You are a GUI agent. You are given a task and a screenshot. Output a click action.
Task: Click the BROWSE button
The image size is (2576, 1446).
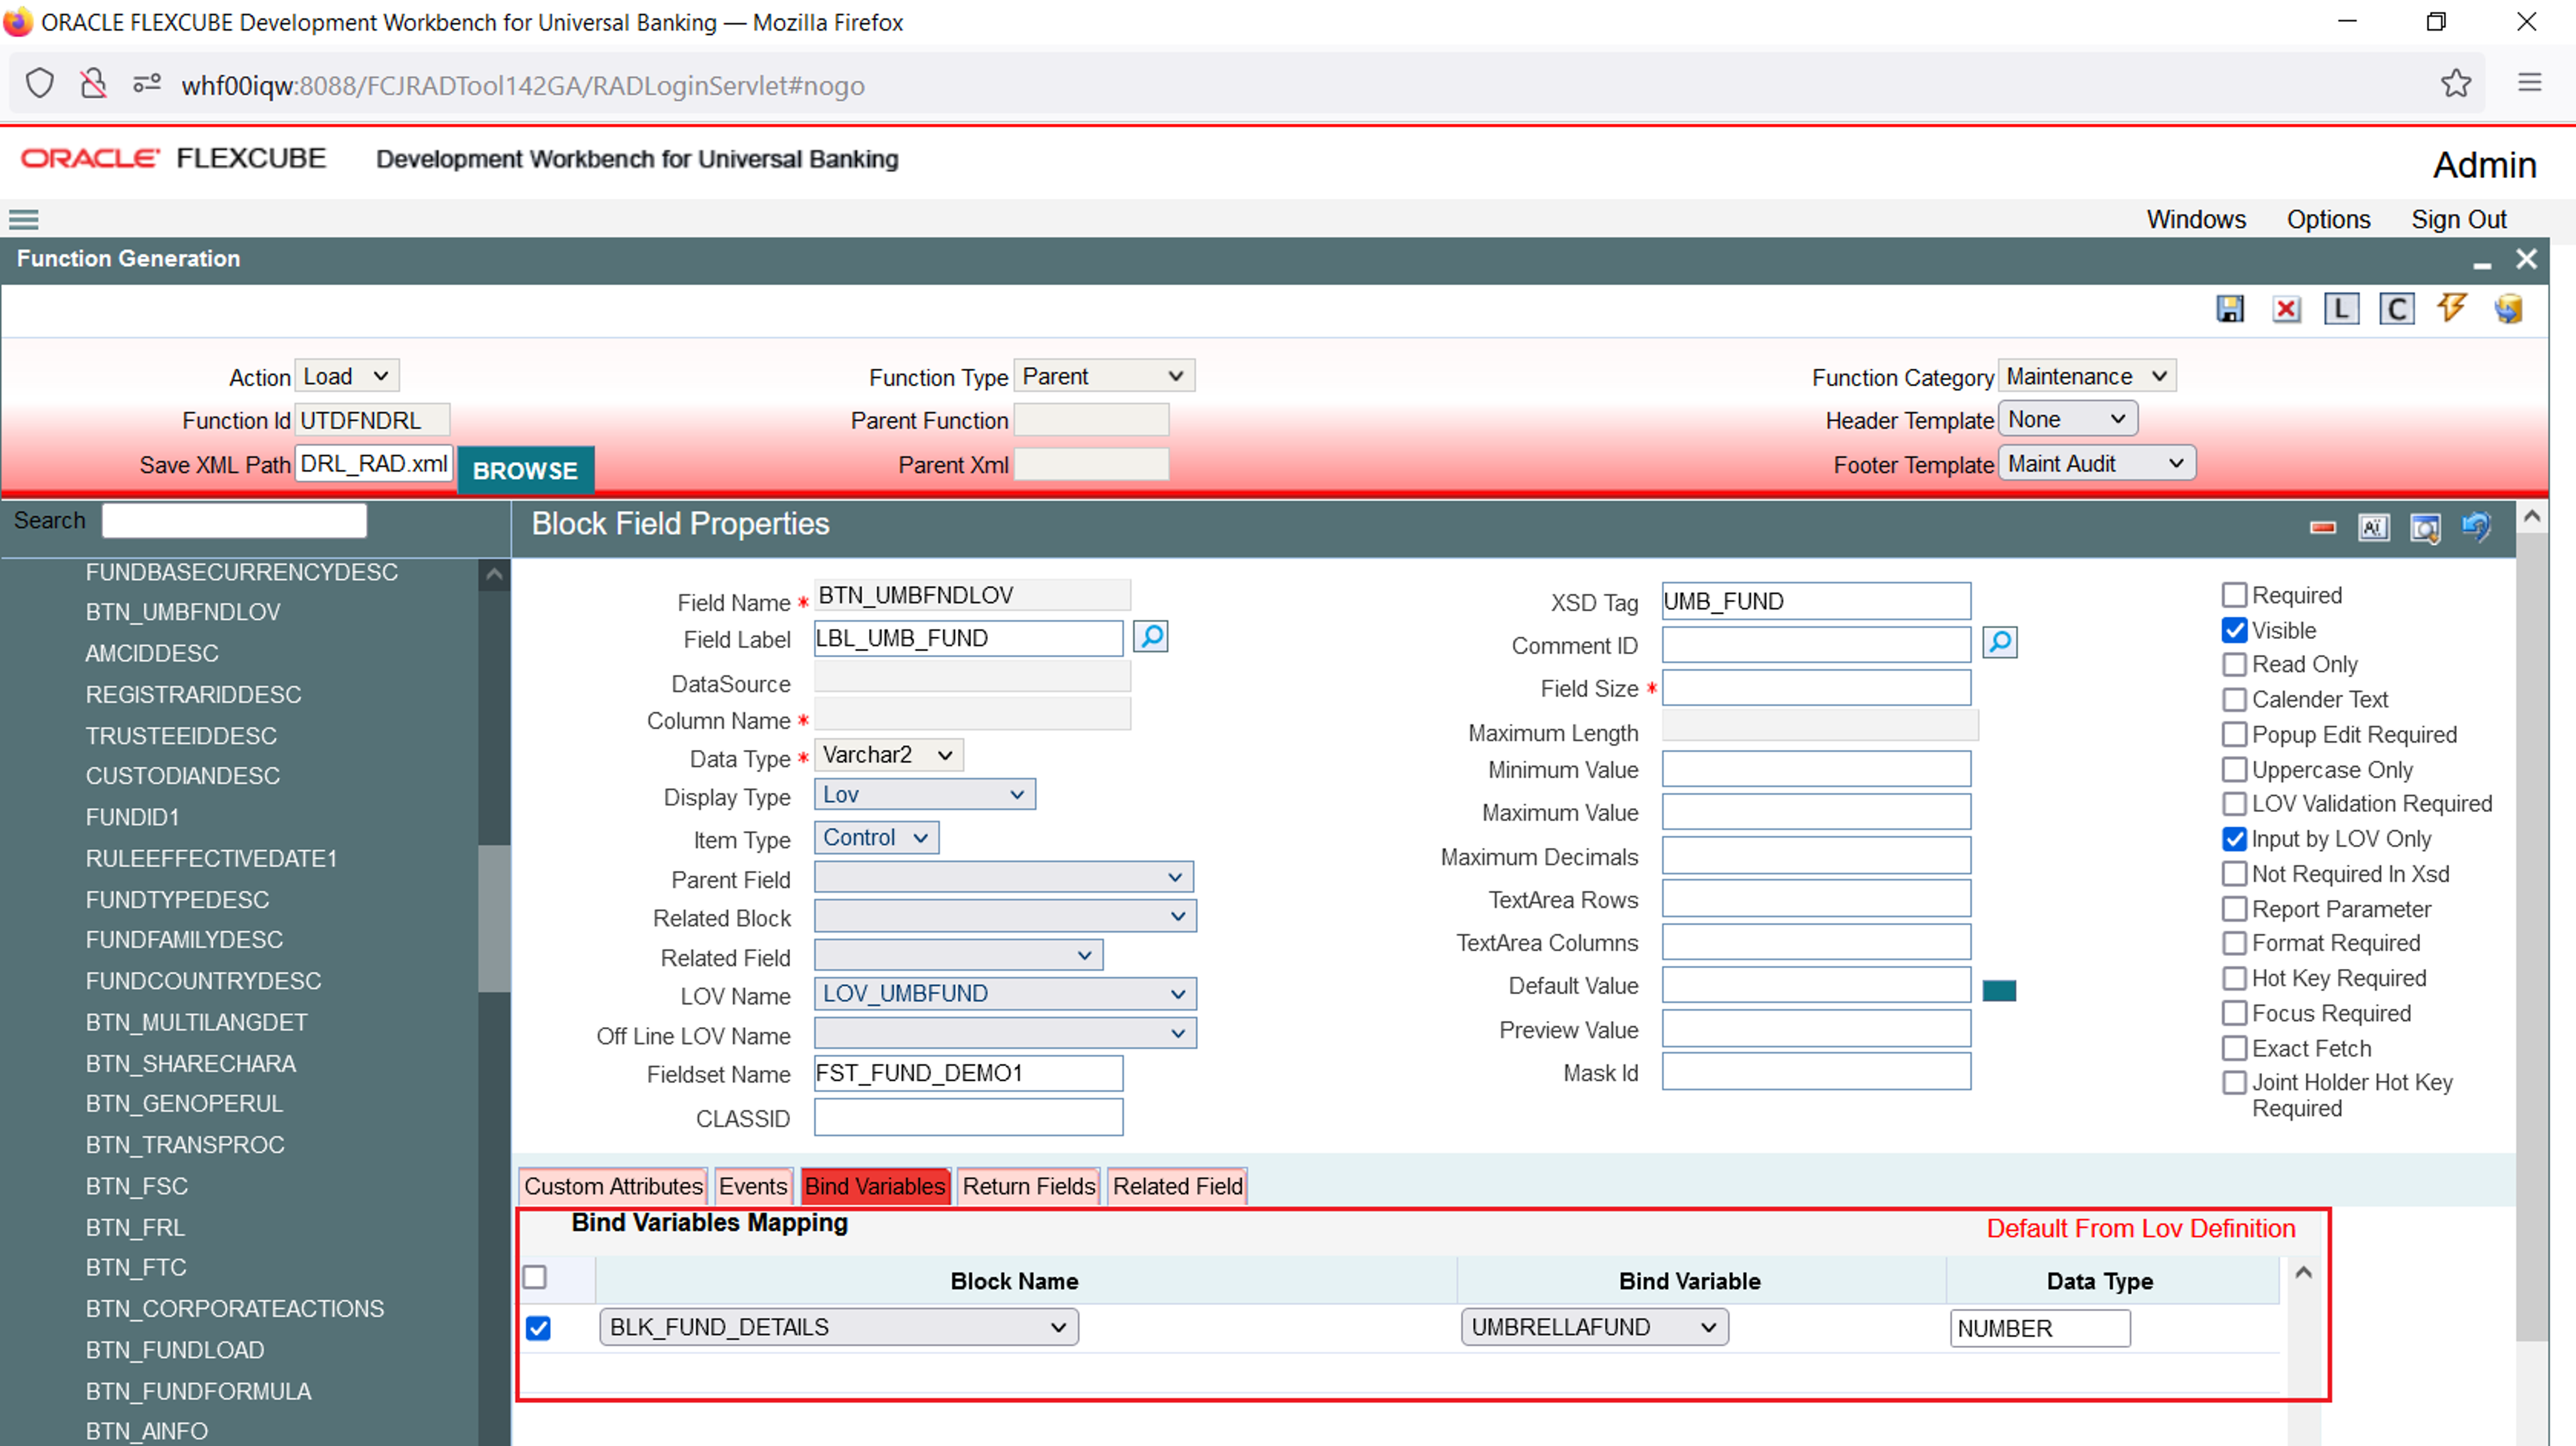[x=525, y=471]
